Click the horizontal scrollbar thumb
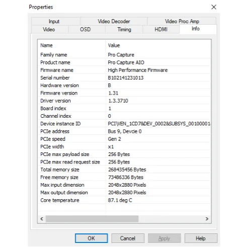The image size is (247, 247). pyautogui.click(x=92, y=219)
